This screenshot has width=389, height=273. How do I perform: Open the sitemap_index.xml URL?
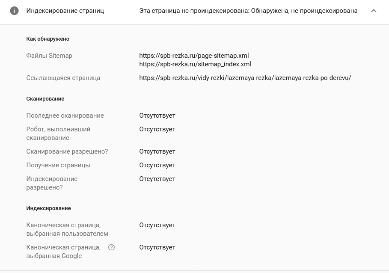pos(195,64)
